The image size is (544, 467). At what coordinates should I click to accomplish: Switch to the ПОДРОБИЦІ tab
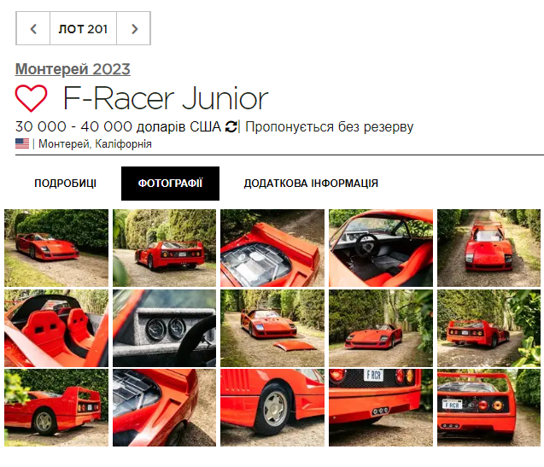click(x=65, y=184)
